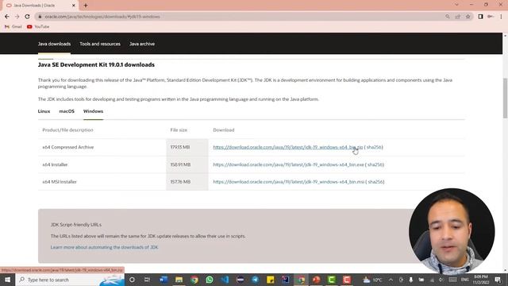Close the Java Downloads tab
This screenshot has width=508, height=286.
74,6
